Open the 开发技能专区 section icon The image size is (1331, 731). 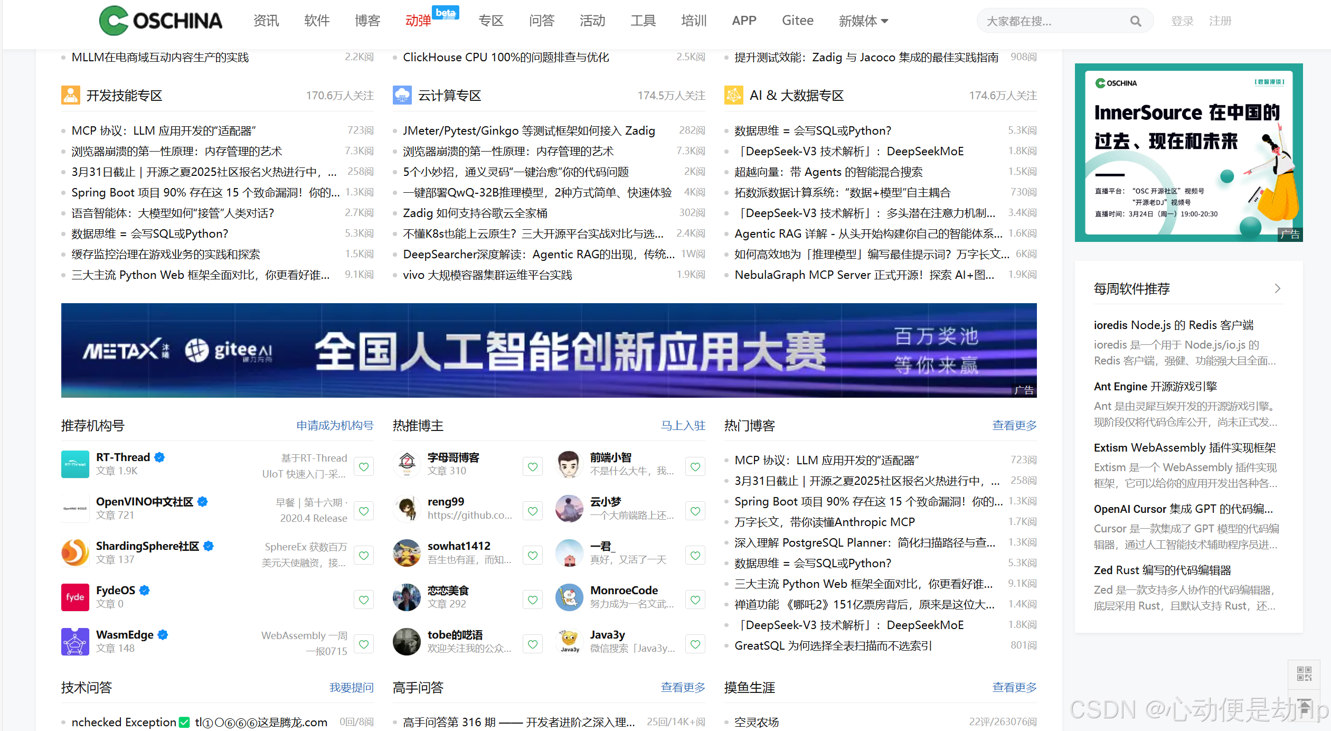tap(70, 95)
